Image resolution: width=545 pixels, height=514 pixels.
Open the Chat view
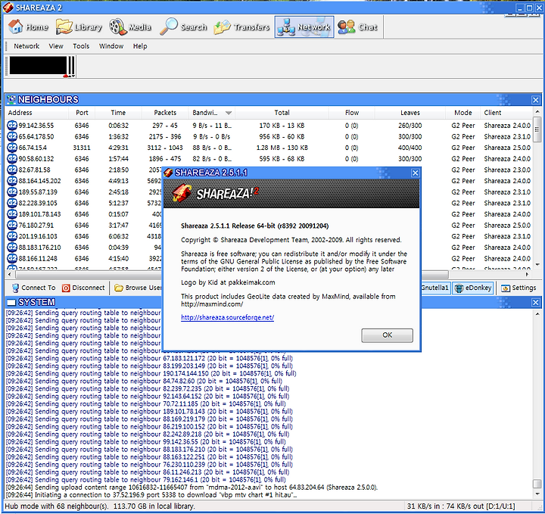(357, 26)
